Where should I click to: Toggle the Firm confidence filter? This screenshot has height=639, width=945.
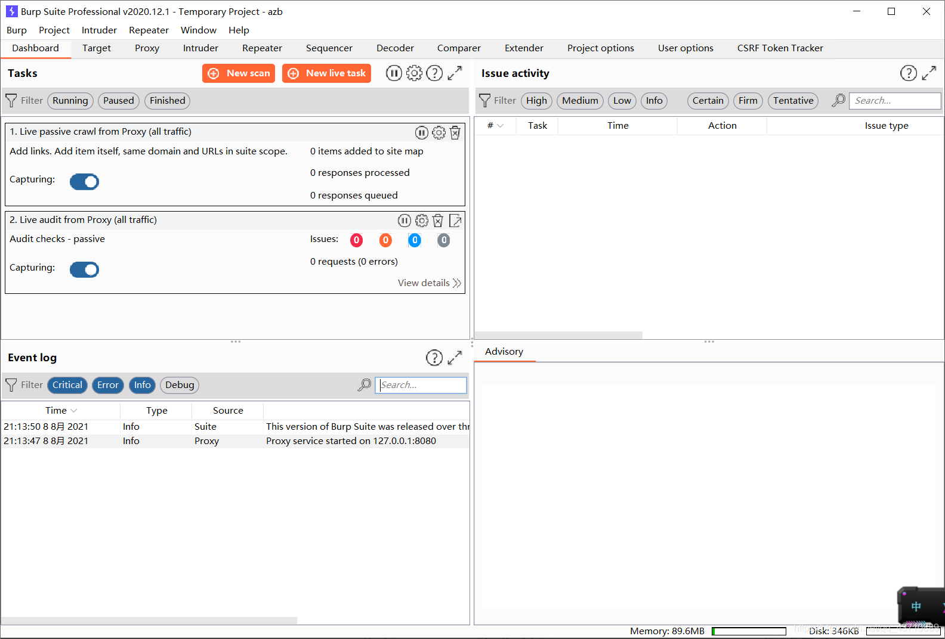[748, 101]
